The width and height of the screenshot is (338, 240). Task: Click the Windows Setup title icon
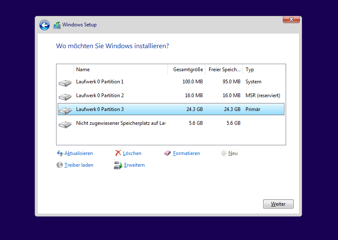(57, 25)
